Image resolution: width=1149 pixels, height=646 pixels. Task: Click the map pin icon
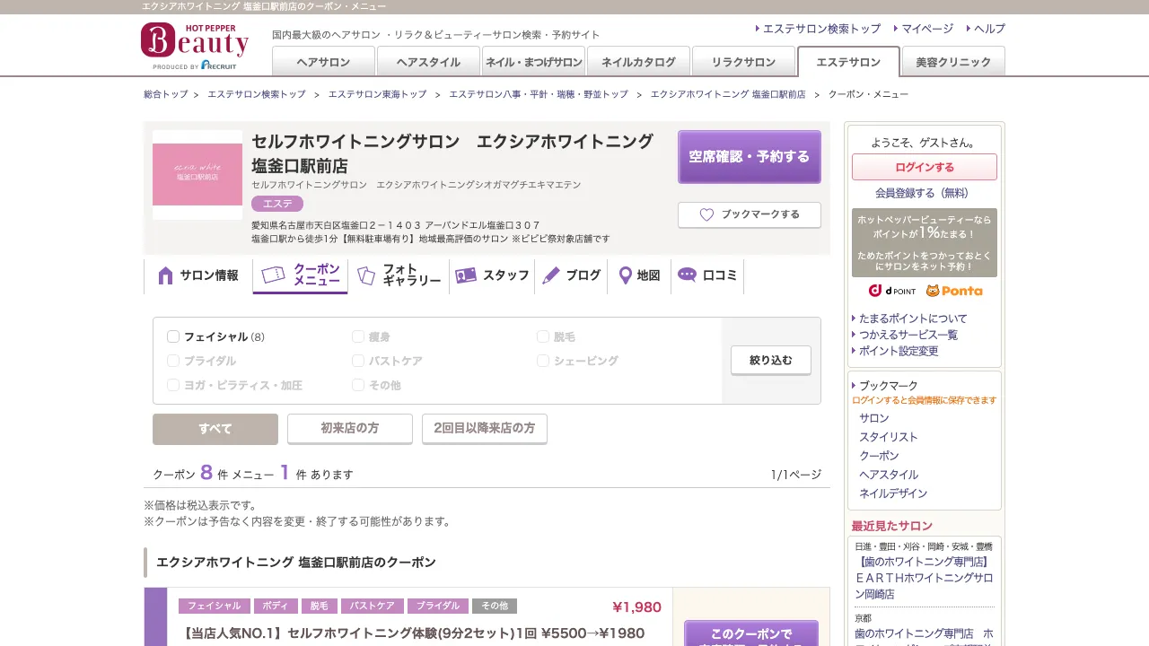coord(626,275)
